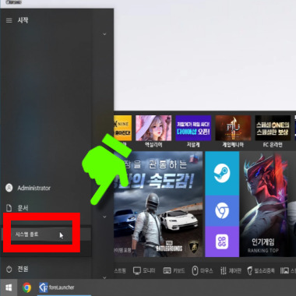
Task: Open the PUBG Battlegrounds banner
Action: point(158,204)
